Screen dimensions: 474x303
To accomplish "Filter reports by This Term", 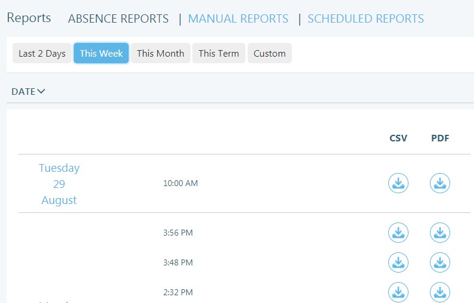I will point(219,53).
